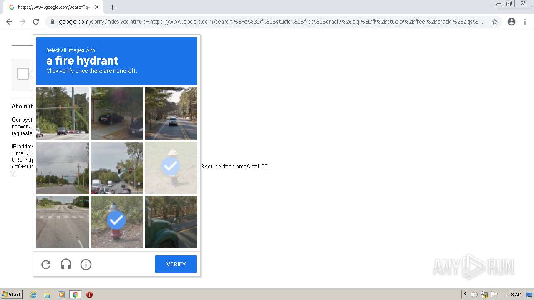Screen dimensions: 534x300
Task: Open media player from taskbar
Action: 61,295
